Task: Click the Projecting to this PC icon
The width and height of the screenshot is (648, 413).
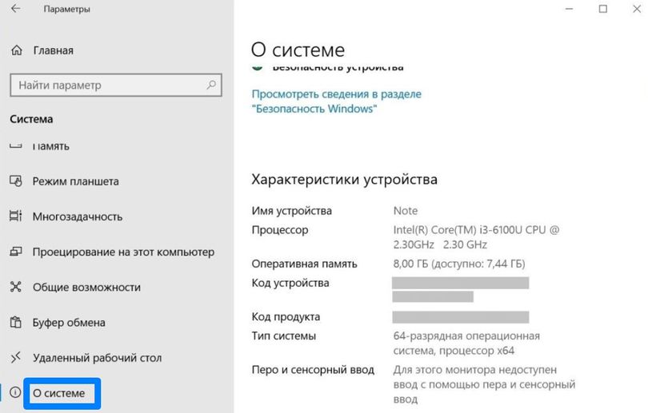Action: coord(15,252)
